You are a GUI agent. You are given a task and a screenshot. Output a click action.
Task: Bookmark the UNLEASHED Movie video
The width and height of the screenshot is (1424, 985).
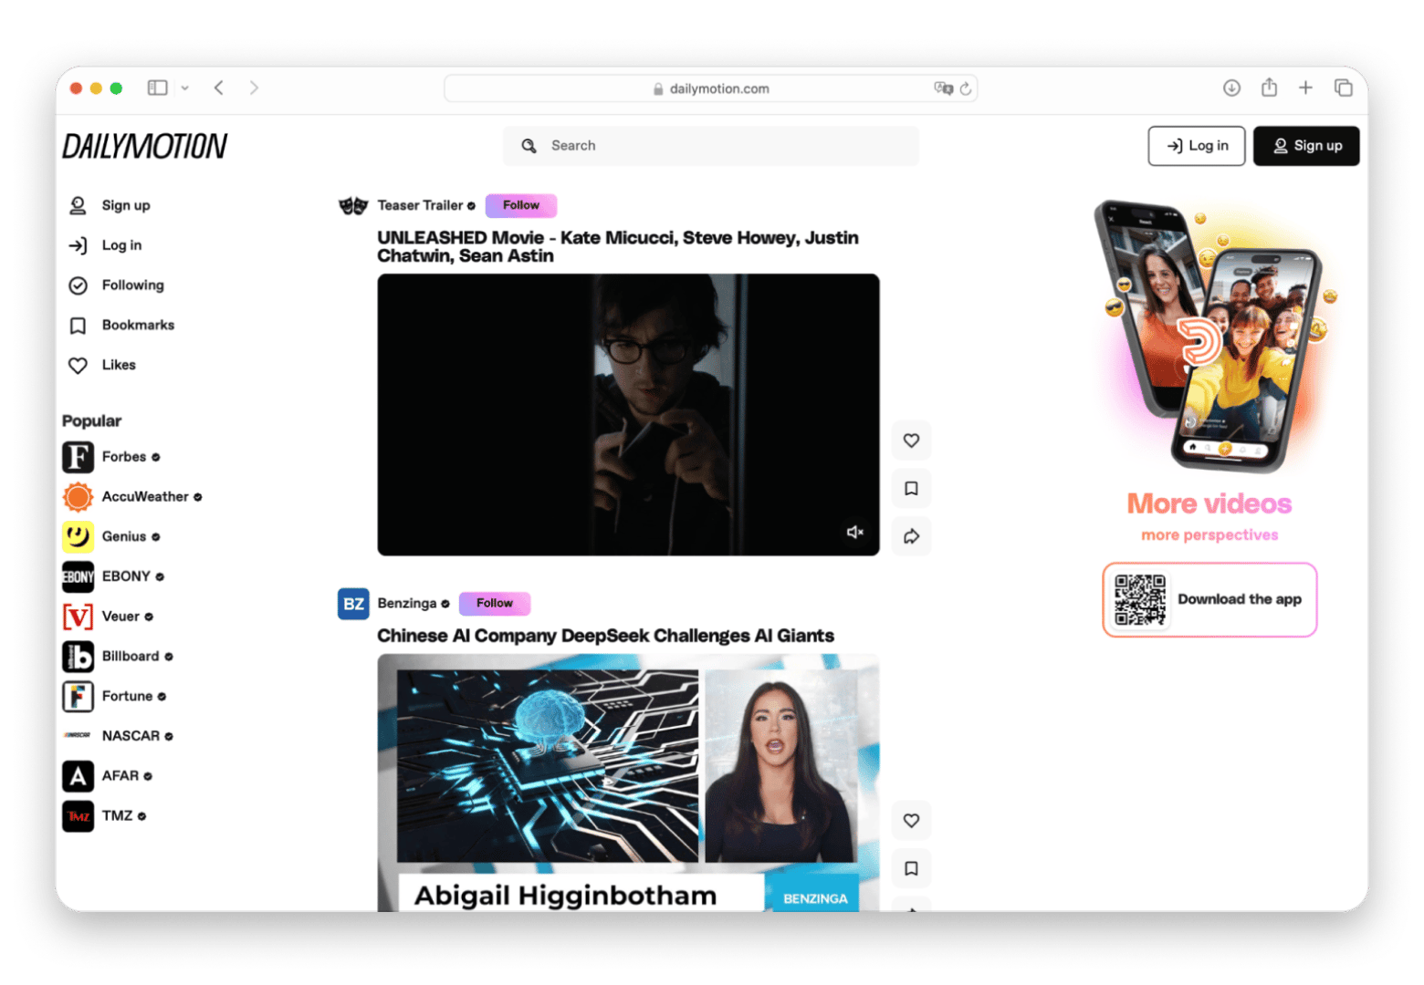click(x=911, y=489)
